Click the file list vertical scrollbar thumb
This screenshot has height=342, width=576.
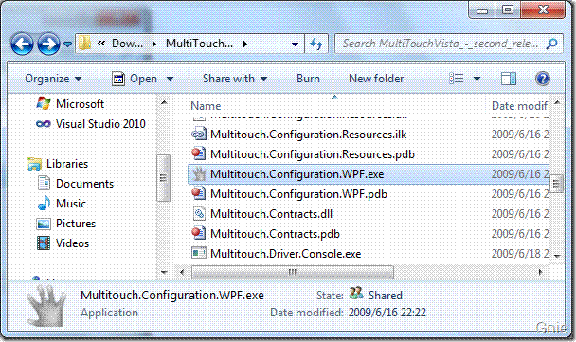556,183
